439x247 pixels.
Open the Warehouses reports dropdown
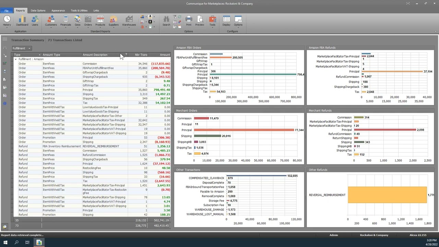(129, 21)
